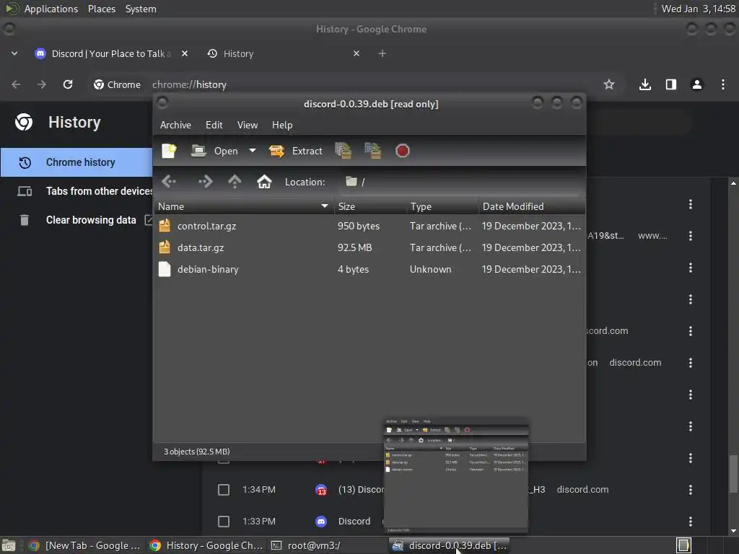This screenshot has height=554, width=739.
Task: Click Chrome forward navigation arrow
Action: click(x=42, y=84)
